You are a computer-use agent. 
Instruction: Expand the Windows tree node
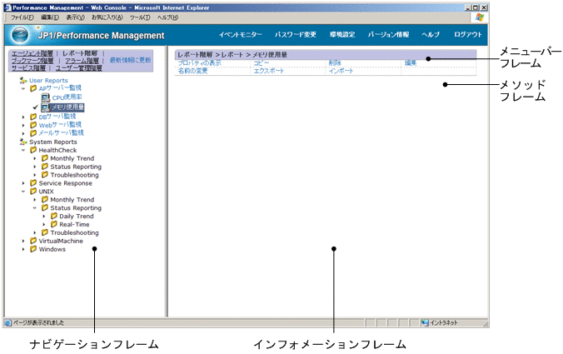23,250
